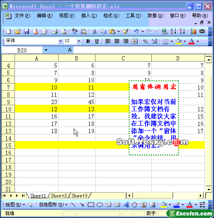Click the fx insert function button
The height and width of the screenshot is (218, 214).
point(70,50)
